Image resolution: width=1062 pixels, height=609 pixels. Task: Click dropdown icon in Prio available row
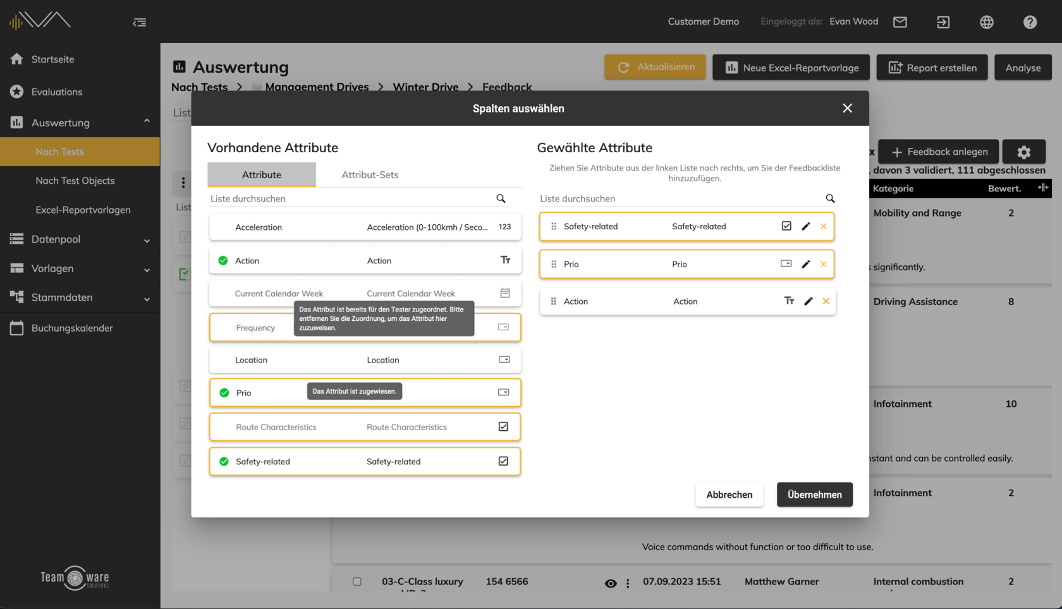pyautogui.click(x=503, y=392)
